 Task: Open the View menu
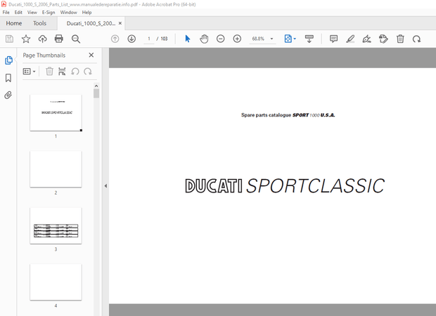pyautogui.click(x=32, y=12)
